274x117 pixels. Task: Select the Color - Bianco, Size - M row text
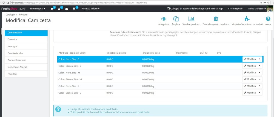70,79
